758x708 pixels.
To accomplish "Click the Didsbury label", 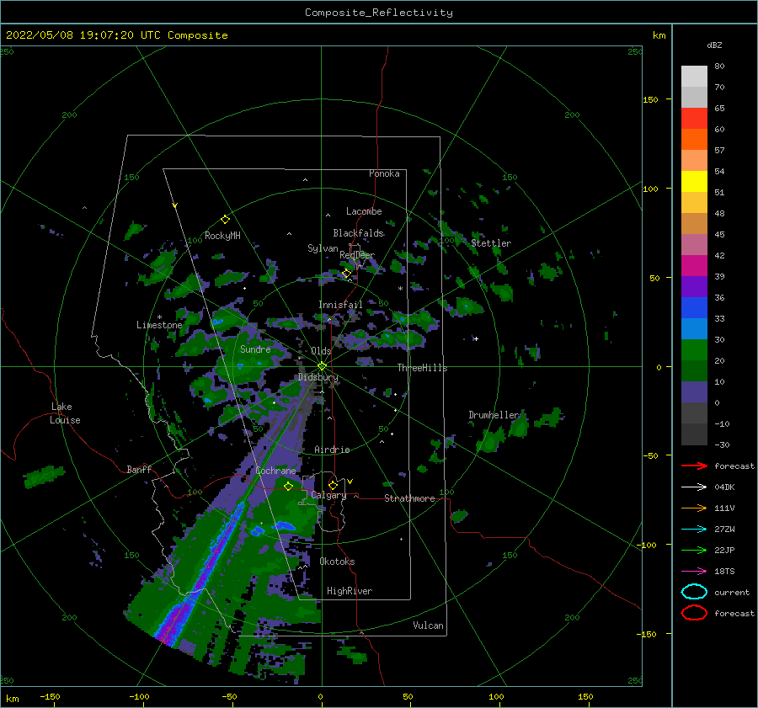I will 318,377.
